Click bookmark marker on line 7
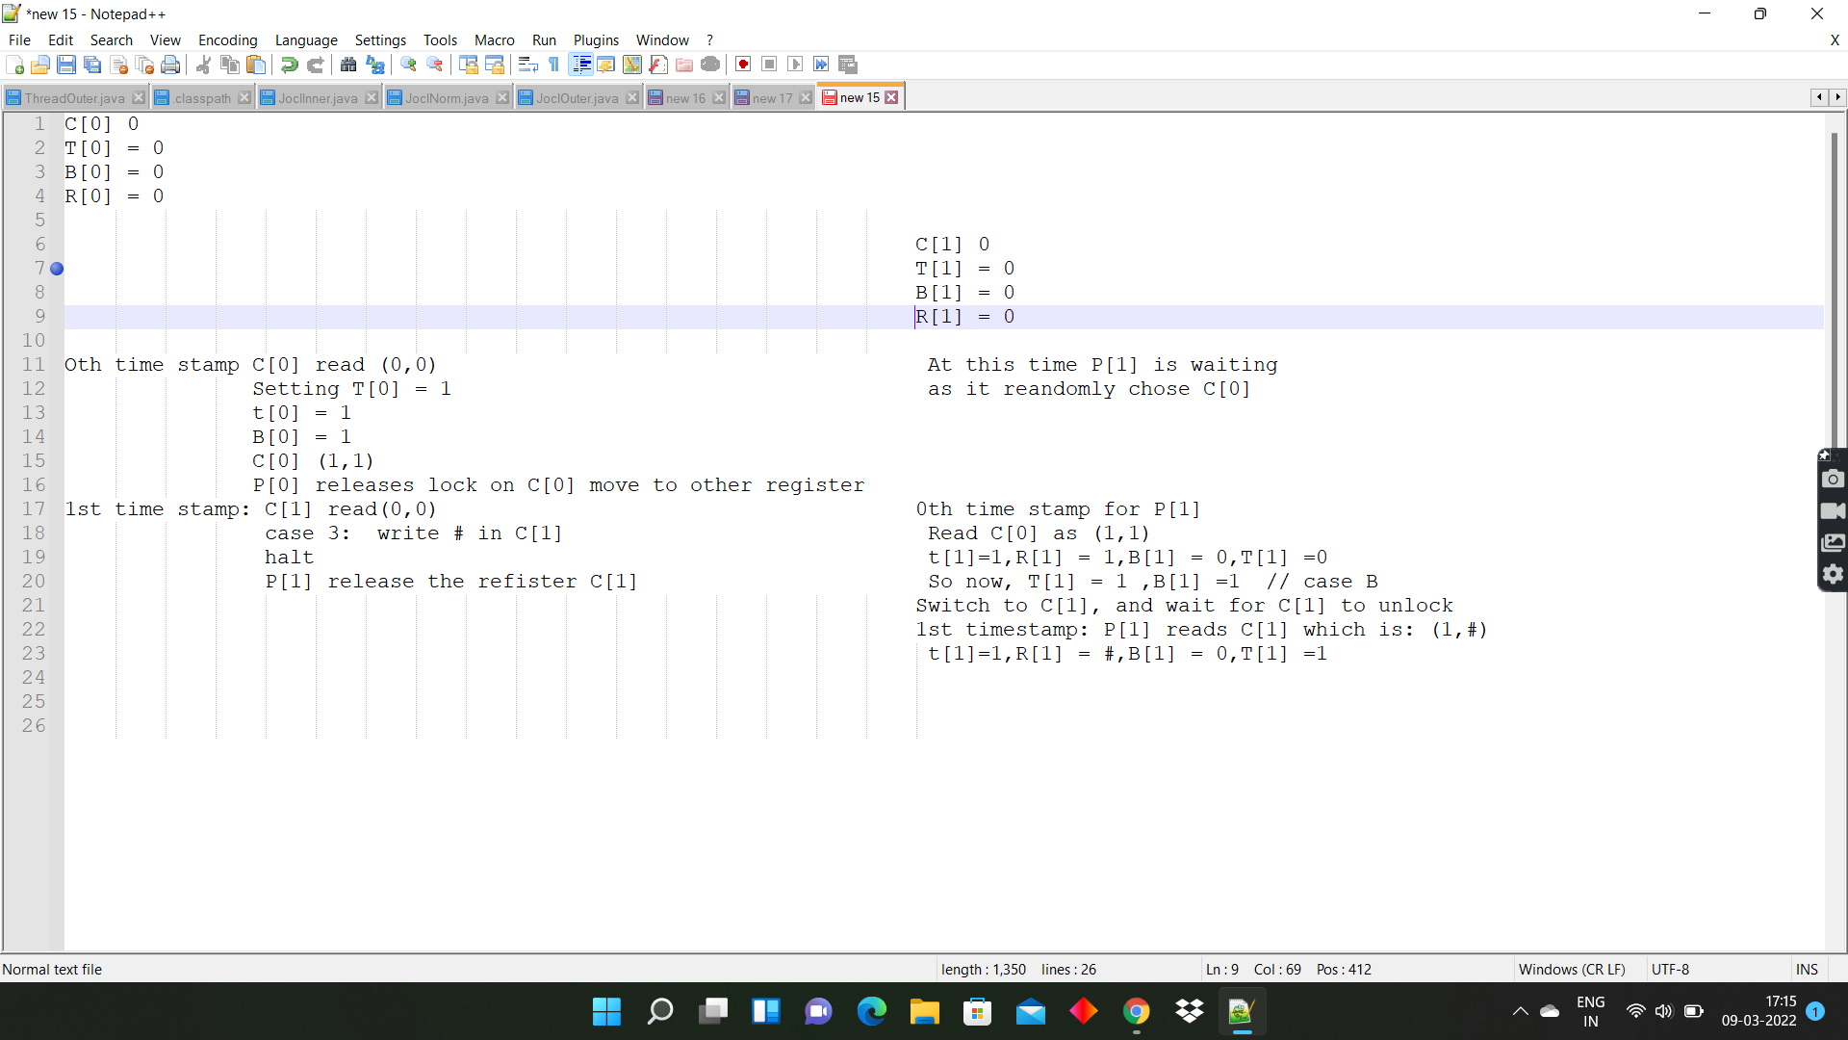 (57, 269)
